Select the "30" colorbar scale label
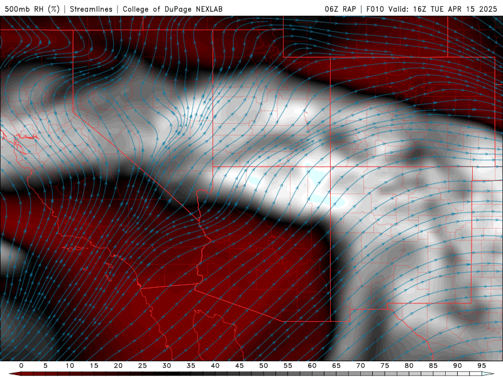503x377 pixels. (167, 366)
